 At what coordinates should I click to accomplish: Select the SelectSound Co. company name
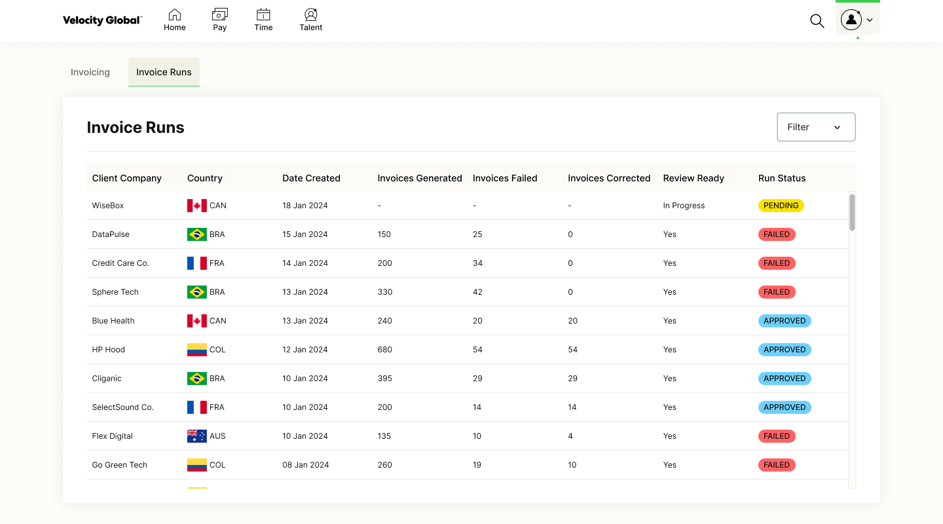pyautogui.click(x=123, y=407)
